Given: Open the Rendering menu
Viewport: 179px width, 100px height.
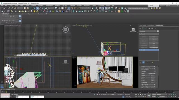Looking at the screenshot, I should (57, 6).
